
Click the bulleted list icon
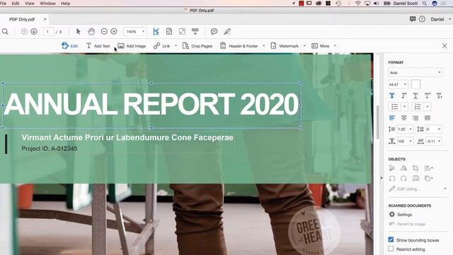pos(394,107)
